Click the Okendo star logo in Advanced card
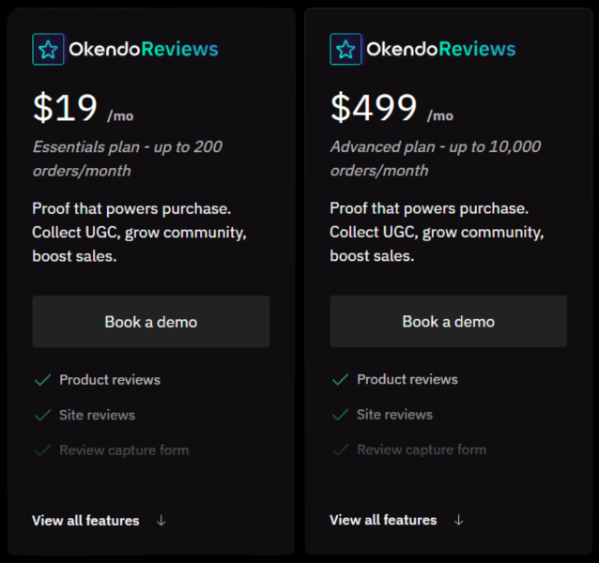Screen dimensions: 599x563 (346, 50)
